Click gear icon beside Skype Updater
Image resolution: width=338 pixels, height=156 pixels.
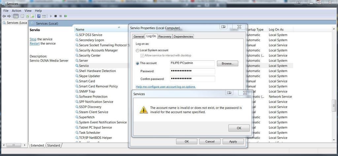77,76
